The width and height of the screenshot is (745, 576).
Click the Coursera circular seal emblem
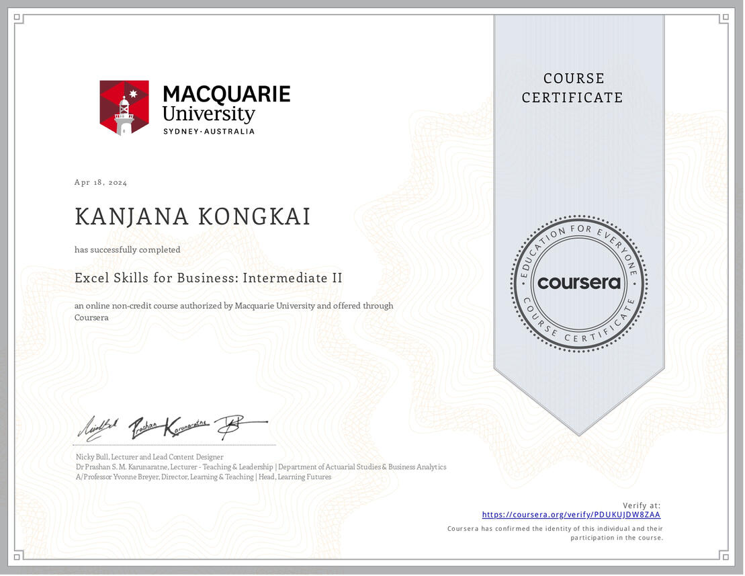pyautogui.click(x=578, y=283)
